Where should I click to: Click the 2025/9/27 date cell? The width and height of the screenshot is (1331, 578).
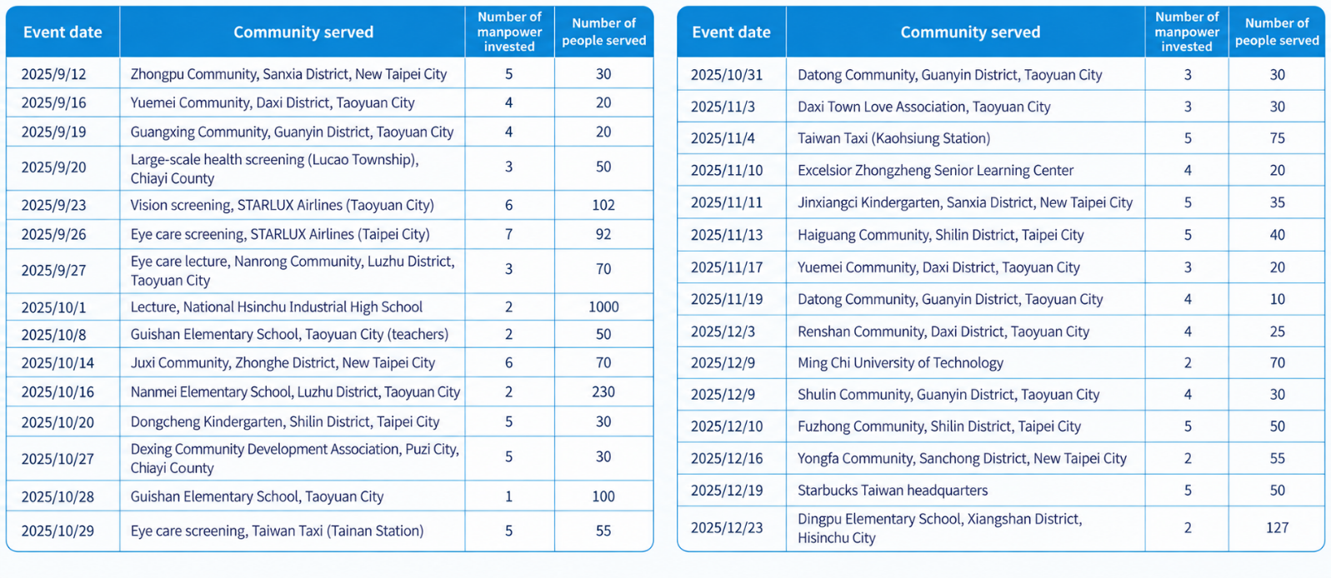pyautogui.click(x=54, y=270)
